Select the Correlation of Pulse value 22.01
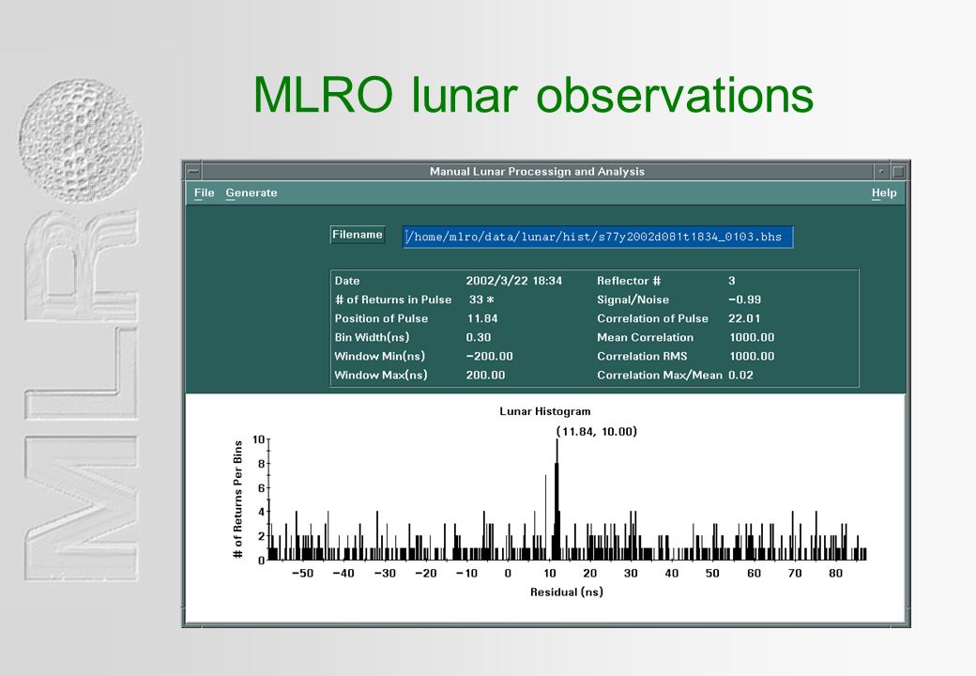Viewport: 976px width, 676px height. [744, 318]
